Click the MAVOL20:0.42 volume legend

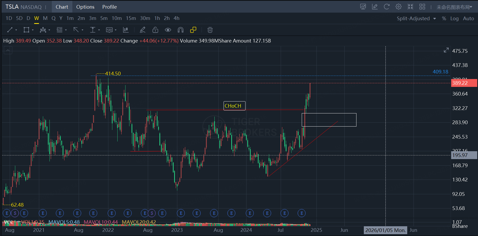point(139,222)
